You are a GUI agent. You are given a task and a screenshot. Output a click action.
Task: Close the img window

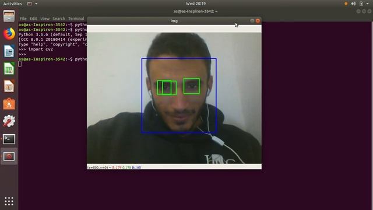[258, 21]
